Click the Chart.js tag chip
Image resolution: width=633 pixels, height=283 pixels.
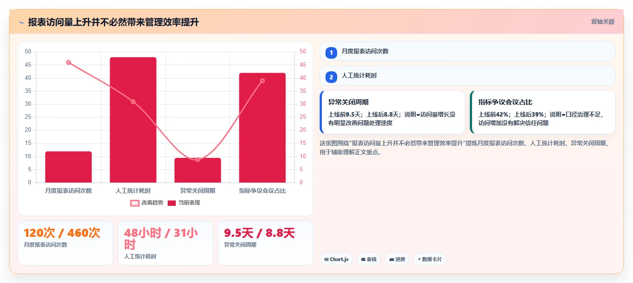click(336, 259)
